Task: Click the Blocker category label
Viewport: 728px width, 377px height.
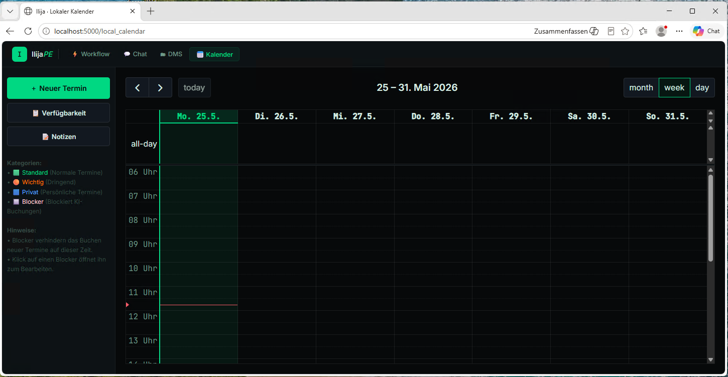Action: [x=33, y=202]
